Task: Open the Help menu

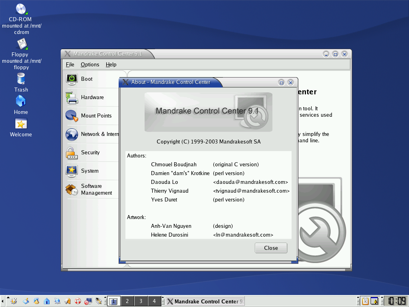Action: (x=111, y=64)
